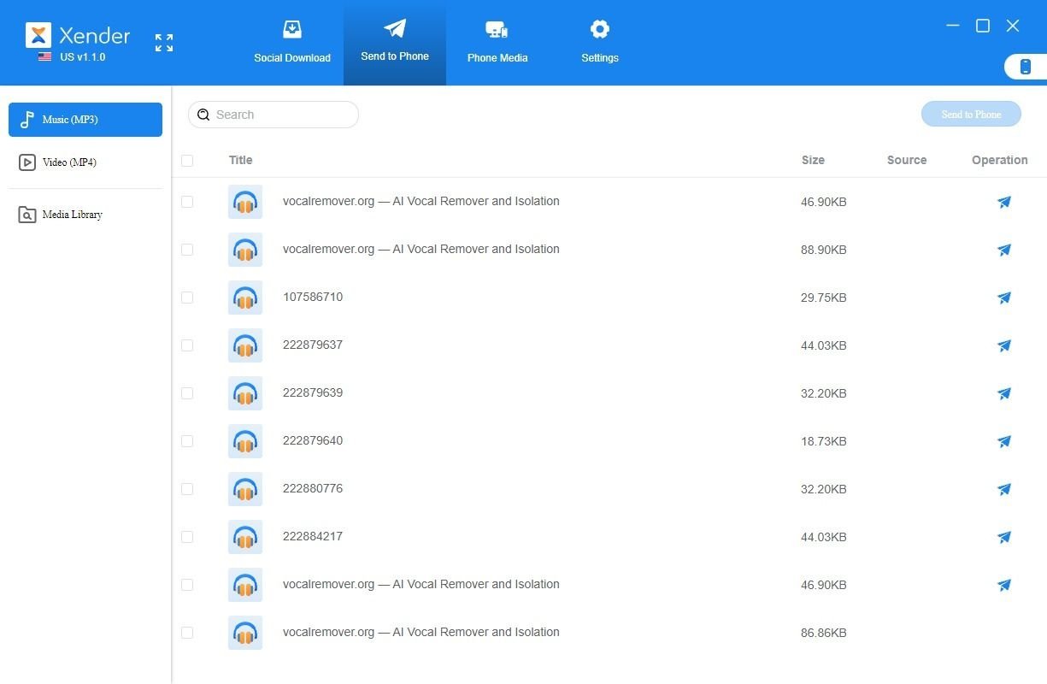Click the title text 222884217
The image size is (1047, 684).
313,537
